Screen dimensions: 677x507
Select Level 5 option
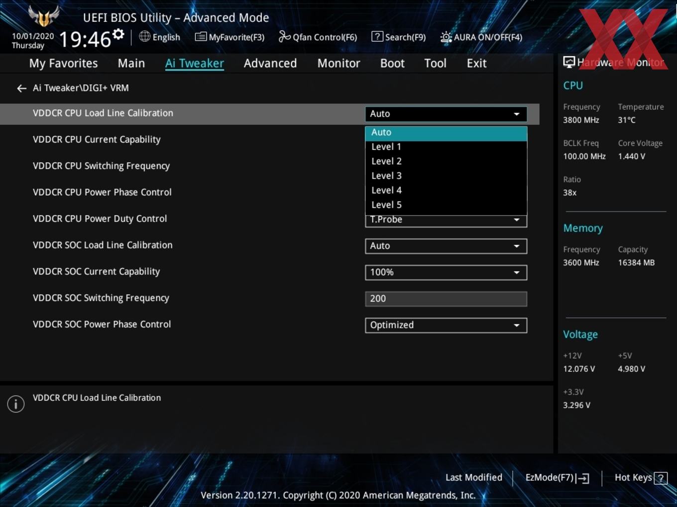click(x=446, y=205)
